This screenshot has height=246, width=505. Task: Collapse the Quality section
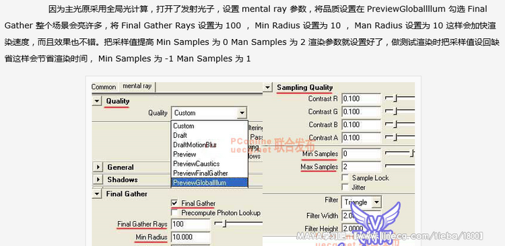coord(96,101)
